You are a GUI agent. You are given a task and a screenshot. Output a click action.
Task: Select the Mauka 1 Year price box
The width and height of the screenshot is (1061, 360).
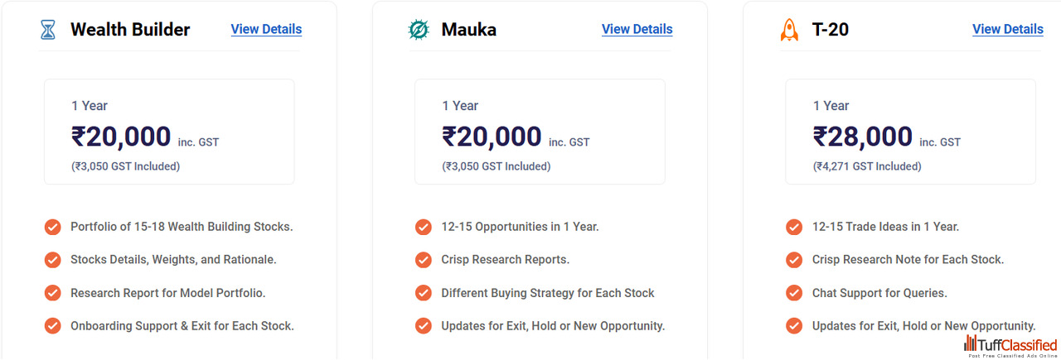point(540,132)
